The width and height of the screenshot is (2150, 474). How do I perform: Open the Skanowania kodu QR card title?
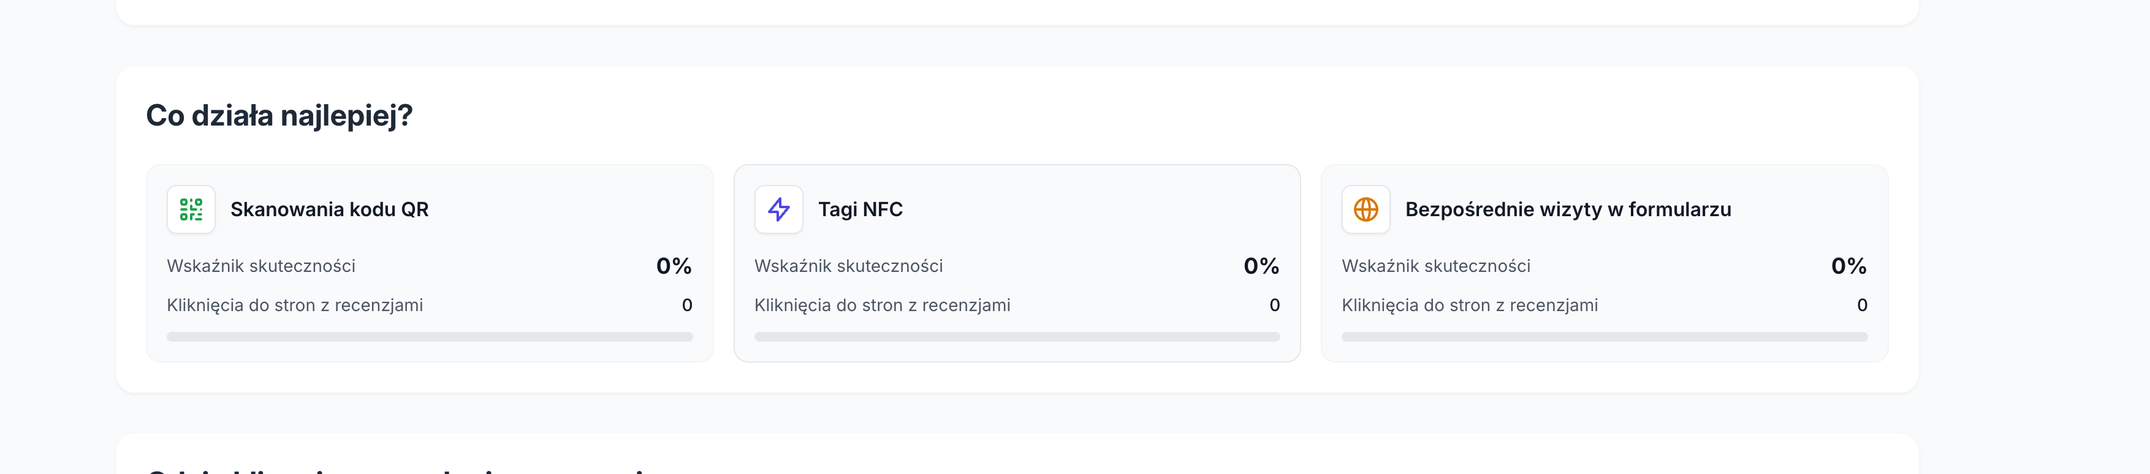330,209
